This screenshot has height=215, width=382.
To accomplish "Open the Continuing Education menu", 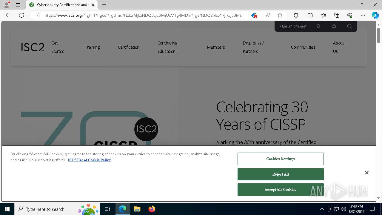I will [167, 47].
